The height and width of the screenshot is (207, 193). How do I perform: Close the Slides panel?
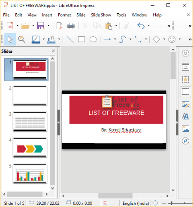53,51
